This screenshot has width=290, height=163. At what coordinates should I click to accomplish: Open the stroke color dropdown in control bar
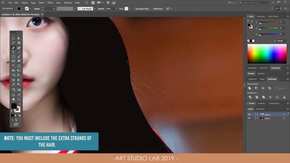coord(30,9)
